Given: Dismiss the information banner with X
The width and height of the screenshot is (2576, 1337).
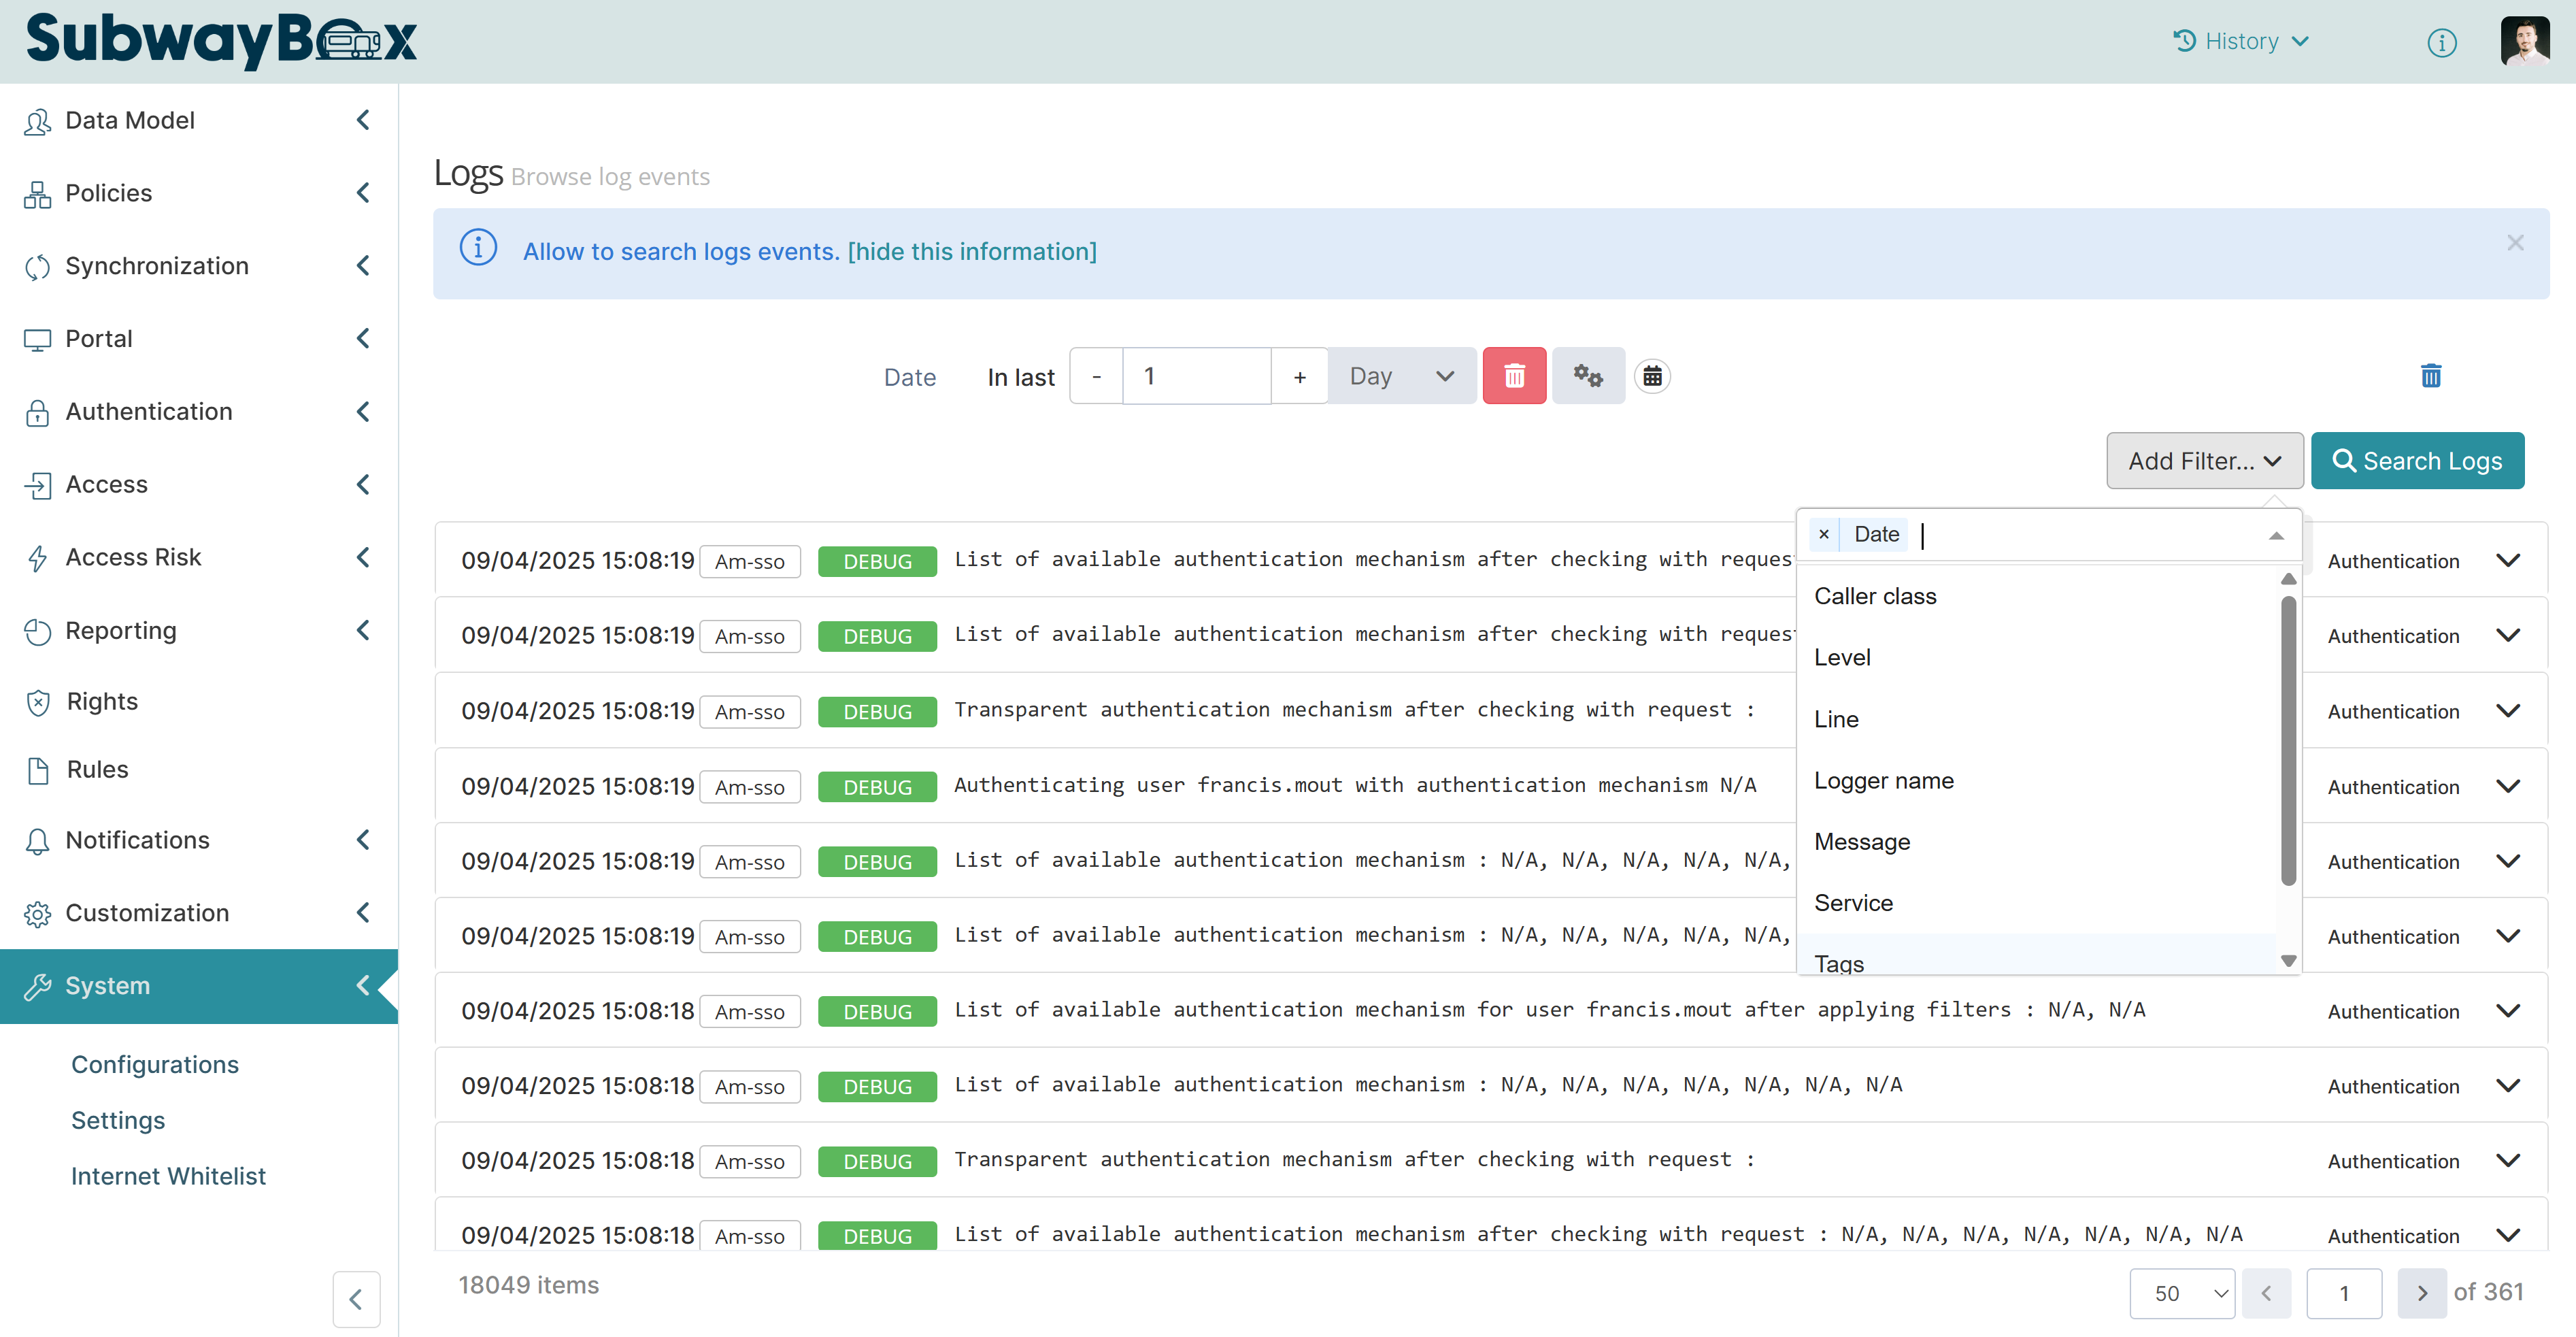Looking at the screenshot, I should (2515, 243).
